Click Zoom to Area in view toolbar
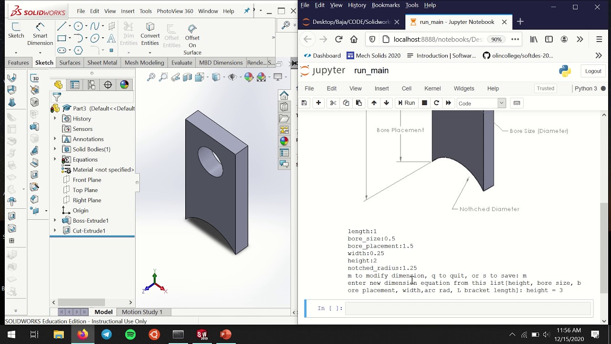Screen dimensions: 611x344 point(163,77)
